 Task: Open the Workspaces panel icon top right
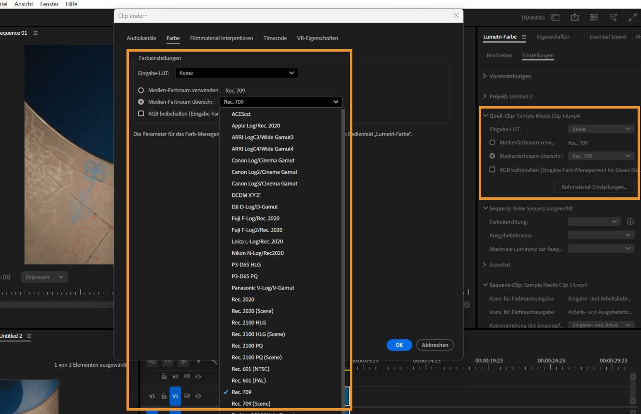pos(594,17)
